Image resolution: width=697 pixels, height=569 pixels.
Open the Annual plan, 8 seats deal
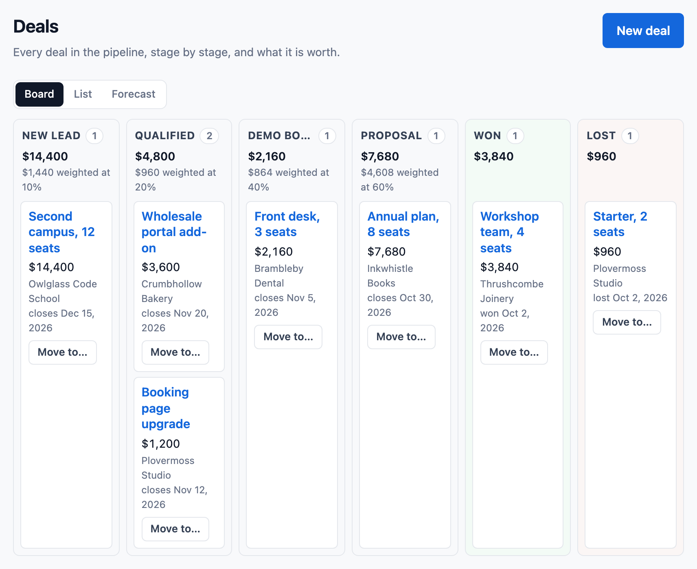coord(403,224)
